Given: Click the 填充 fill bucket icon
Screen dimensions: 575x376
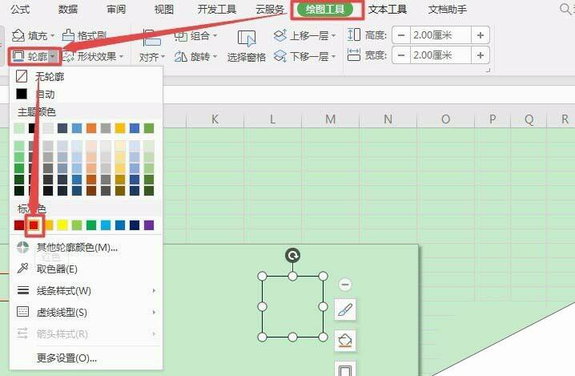Looking at the screenshot, I should pyautogui.click(x=18, y=35).
